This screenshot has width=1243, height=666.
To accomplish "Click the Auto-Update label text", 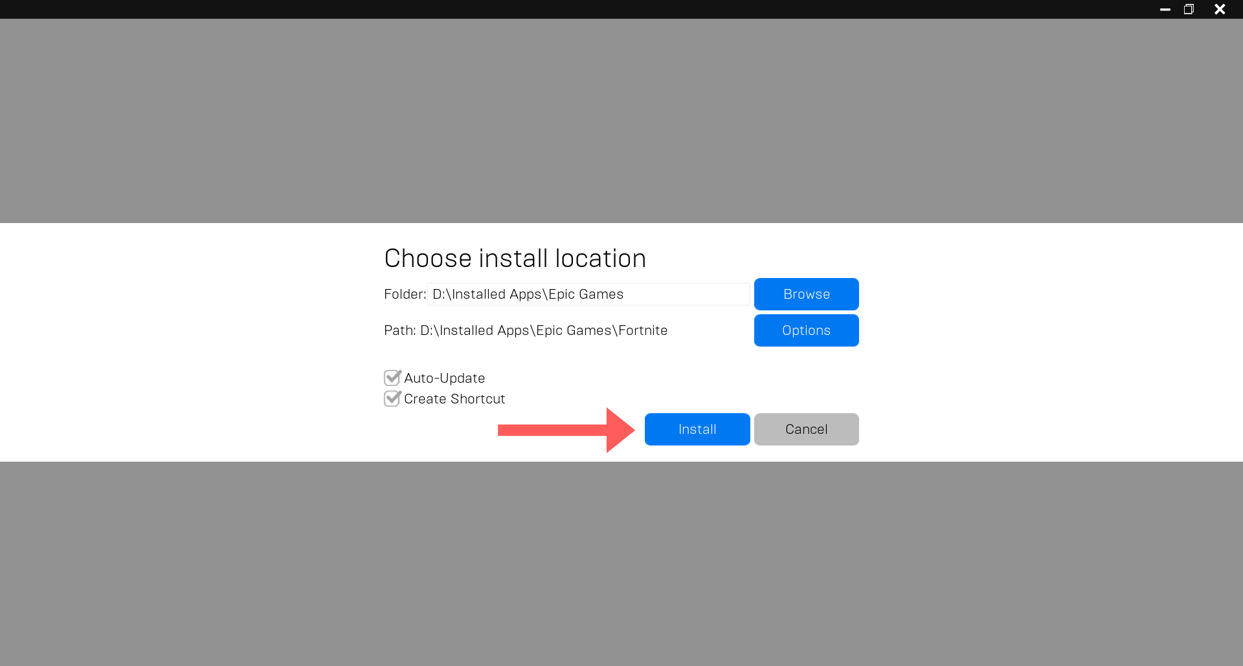I will (444, 378).
